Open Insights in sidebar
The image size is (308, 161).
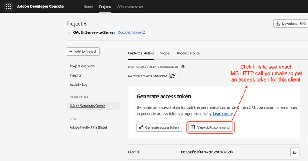pyautogui.click(x=76, y=75)
